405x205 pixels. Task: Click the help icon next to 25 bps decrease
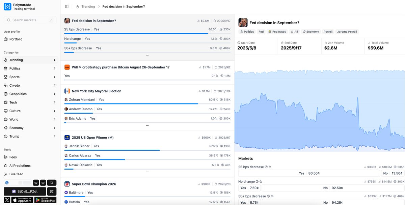pyautogui.click(x=266, y=167)
